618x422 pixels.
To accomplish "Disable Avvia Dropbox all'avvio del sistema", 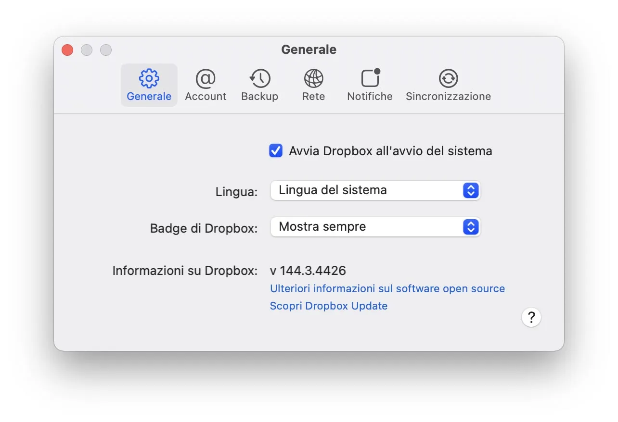I will pyautogui.click(x=275, y=150).
